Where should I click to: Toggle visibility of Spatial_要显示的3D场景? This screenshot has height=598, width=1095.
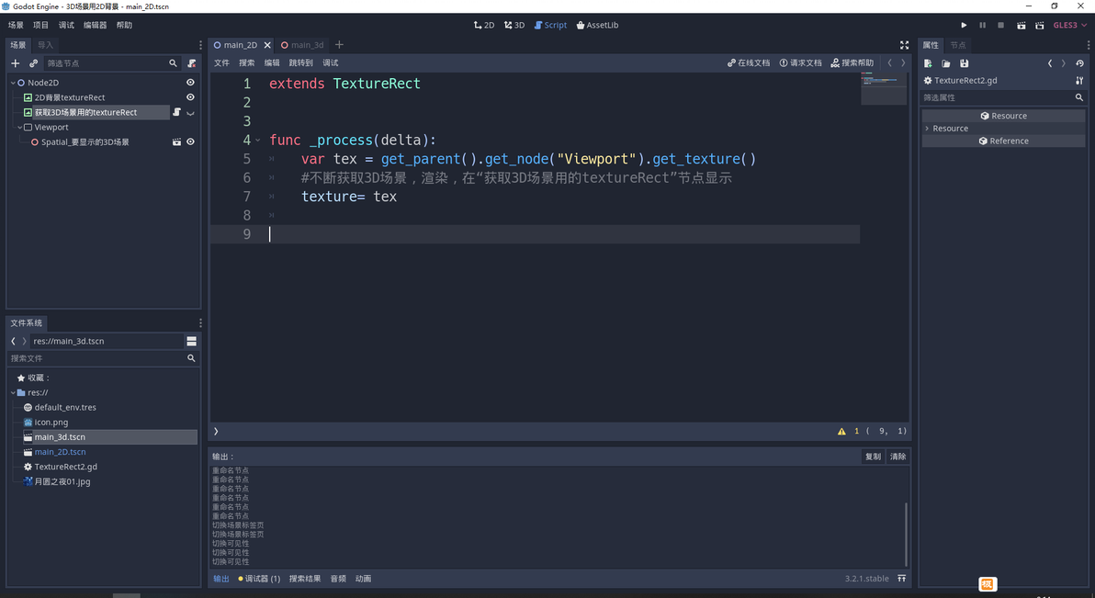(x=190, y=141)
